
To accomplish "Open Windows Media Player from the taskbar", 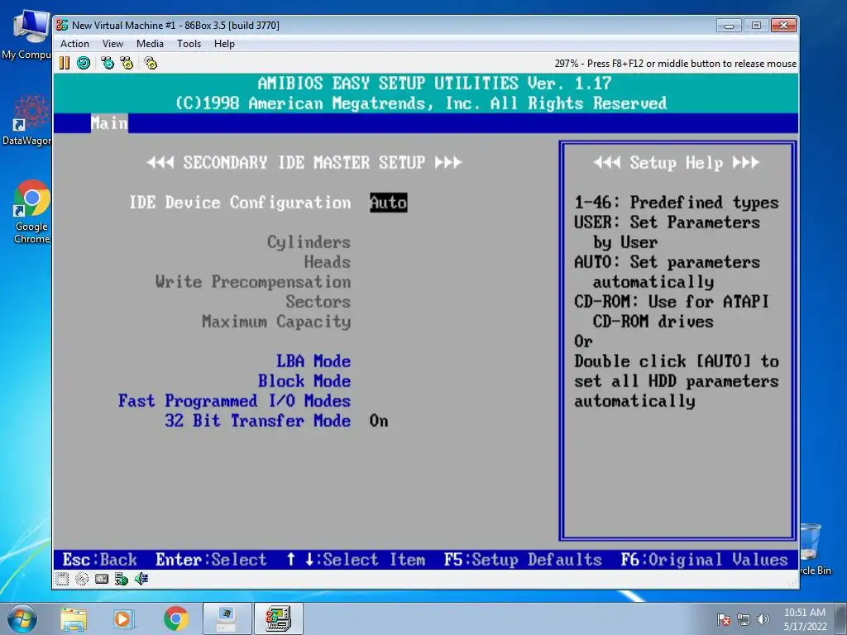I will click(122, 618).
